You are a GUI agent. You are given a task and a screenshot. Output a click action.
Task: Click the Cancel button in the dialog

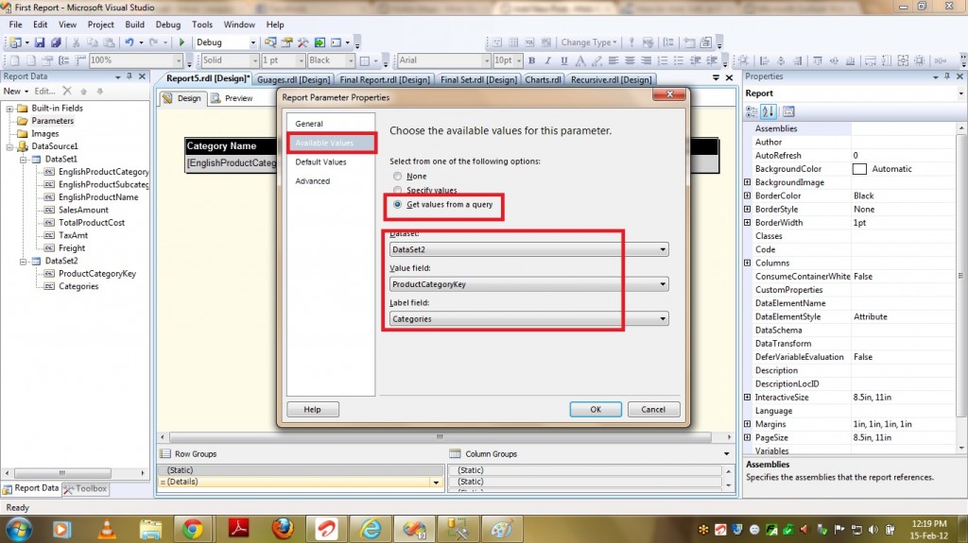(x=653, y=410)
